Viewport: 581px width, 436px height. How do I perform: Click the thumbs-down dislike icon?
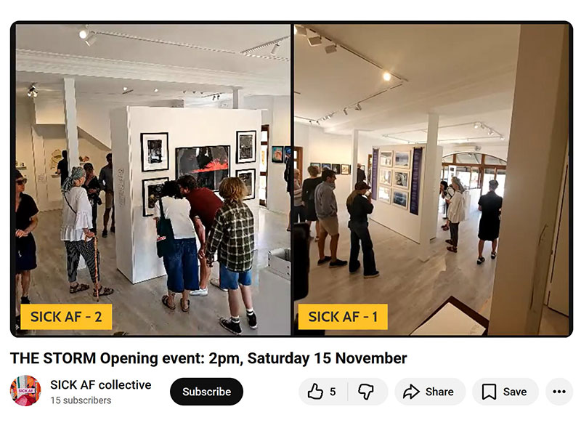pyautogui.click(x=366, y=392)
